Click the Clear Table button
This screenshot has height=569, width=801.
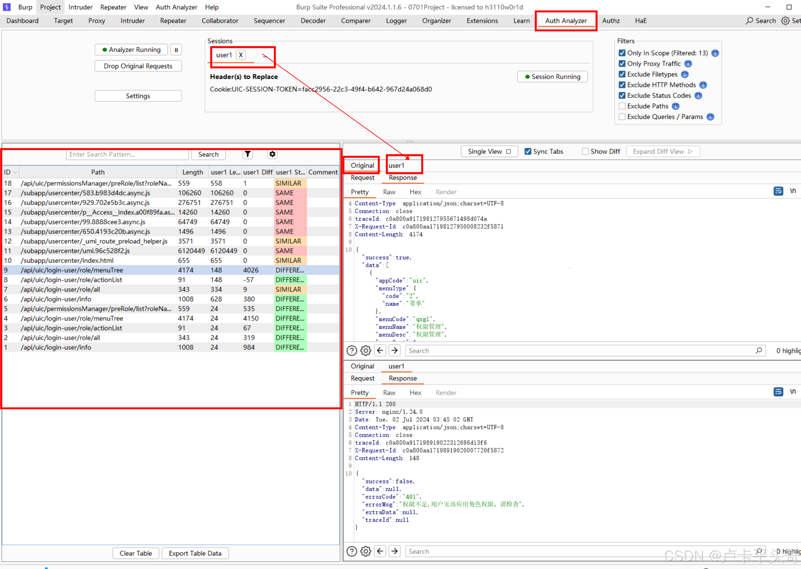pos(135,553)
